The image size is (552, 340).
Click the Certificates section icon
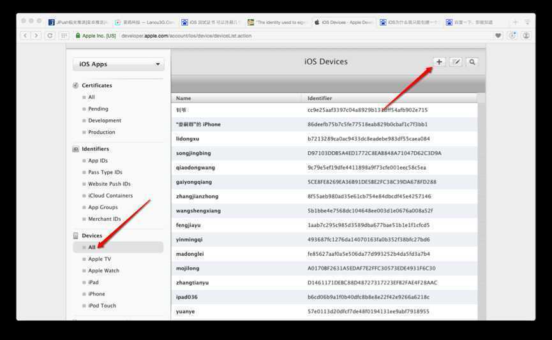click(x=75, y=85)
